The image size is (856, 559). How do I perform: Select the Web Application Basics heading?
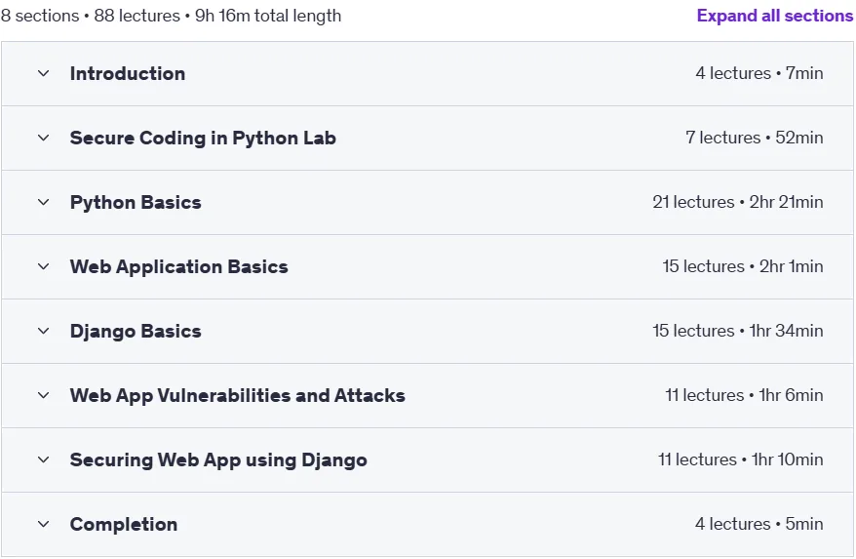pos(178,266)
